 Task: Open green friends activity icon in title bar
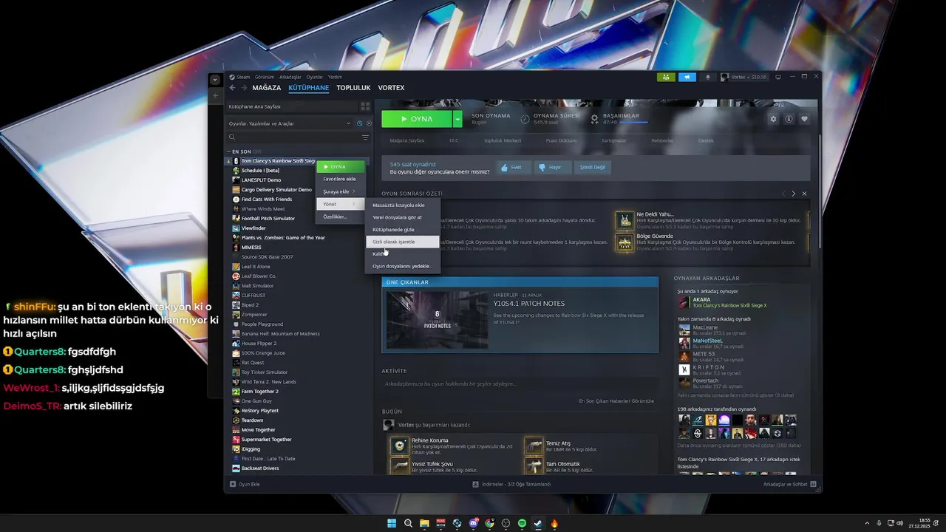(x=666, y=77)
